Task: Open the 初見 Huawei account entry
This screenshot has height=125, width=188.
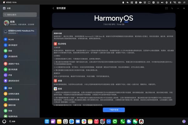Action: pos(20,23)
